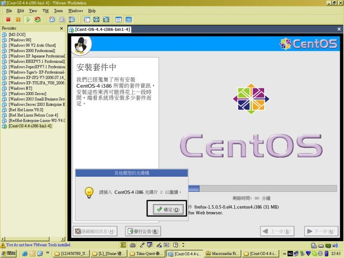Open the Edit menu
This screenshot has height=258, width=344.
21,11
